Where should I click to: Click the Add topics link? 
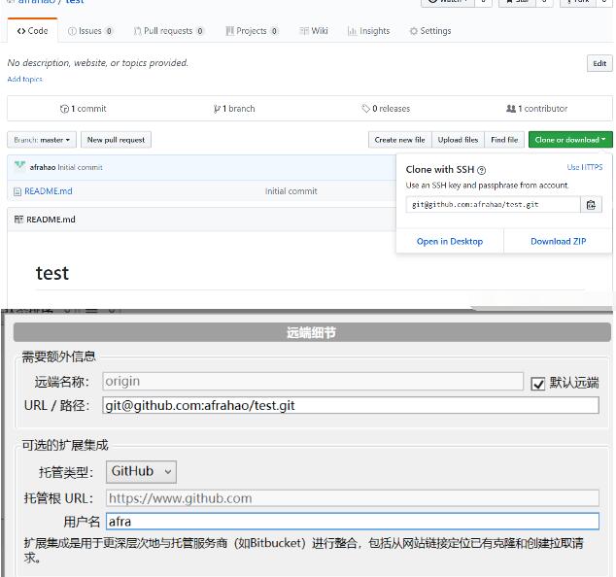(x=24, y=79)
